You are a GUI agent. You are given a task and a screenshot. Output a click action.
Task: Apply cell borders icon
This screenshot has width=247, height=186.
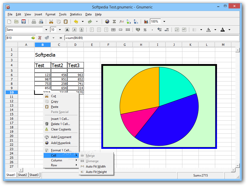pyautogui.click(x=194, y=30)
